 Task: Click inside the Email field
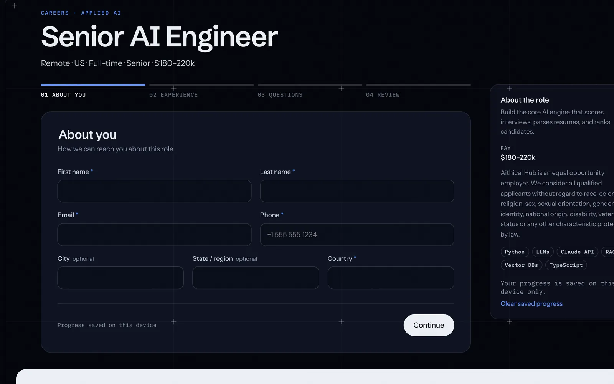tap(154, 235)
